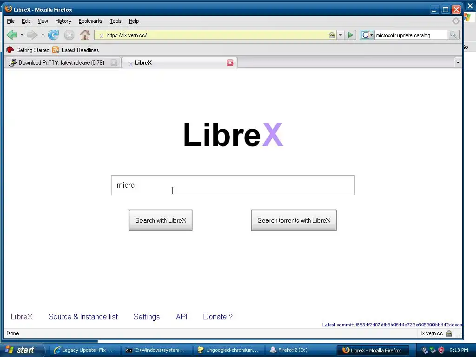Viewport: 476px width, 357px height.
Task: Open the History menu
Action: coord(63,21)
